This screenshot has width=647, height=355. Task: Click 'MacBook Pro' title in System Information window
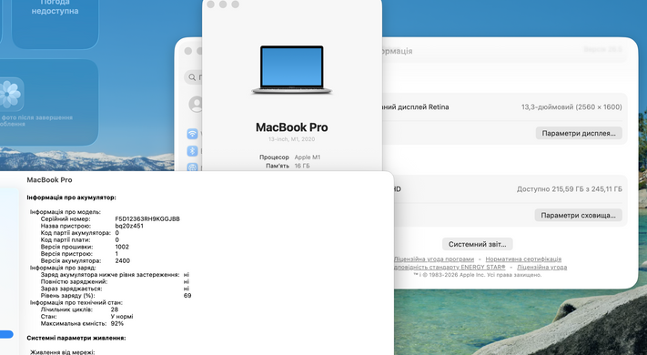coord(49,180)
